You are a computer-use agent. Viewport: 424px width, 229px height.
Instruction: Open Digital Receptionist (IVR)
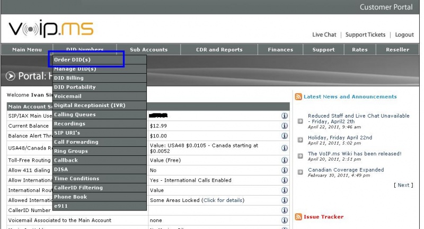tap(100, 105)
